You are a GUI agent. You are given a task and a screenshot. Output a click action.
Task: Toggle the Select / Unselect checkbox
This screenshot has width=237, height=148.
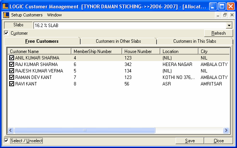coord(6,141)
